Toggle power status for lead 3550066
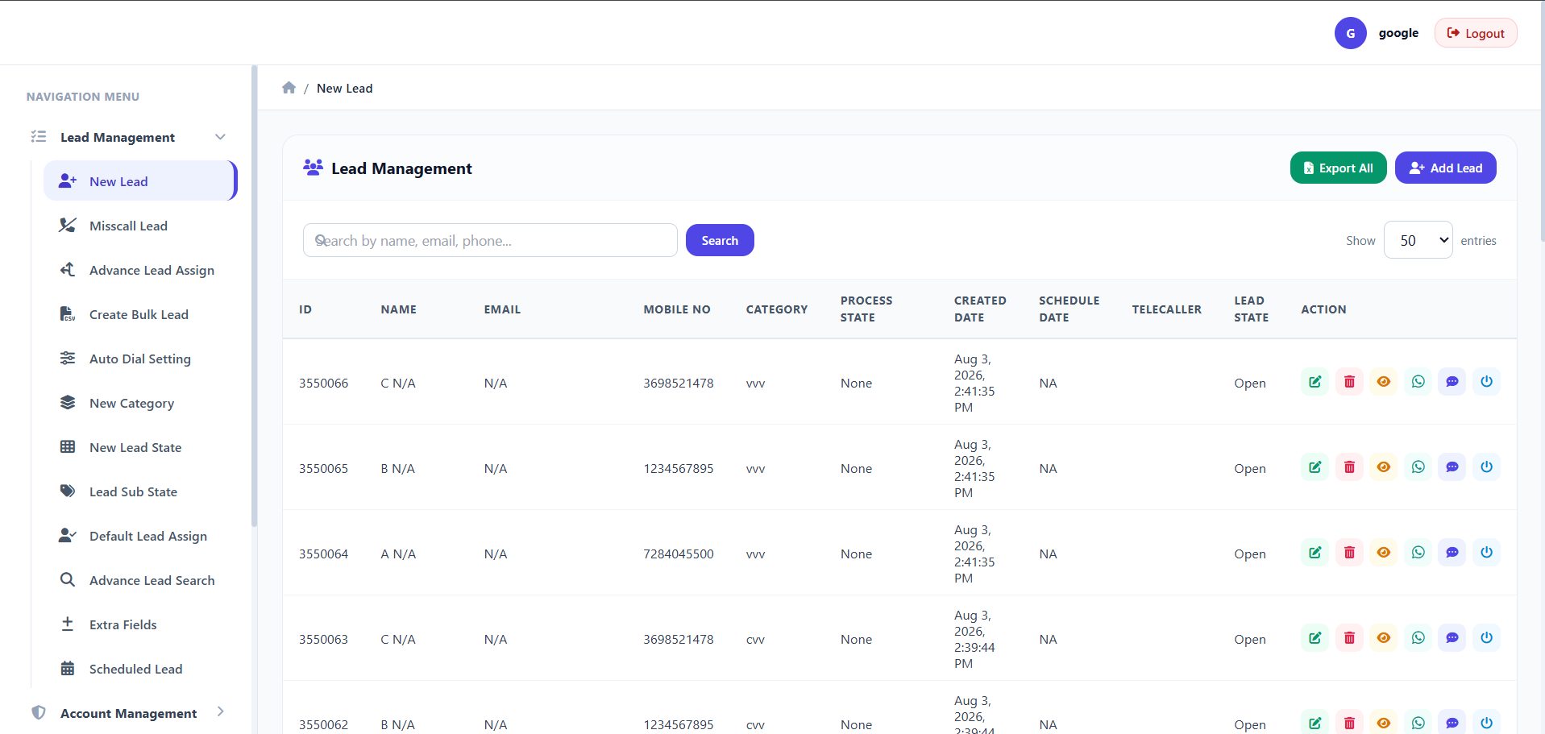Viewport: 1545px width, 734px height. click(x=1487, y=382)
